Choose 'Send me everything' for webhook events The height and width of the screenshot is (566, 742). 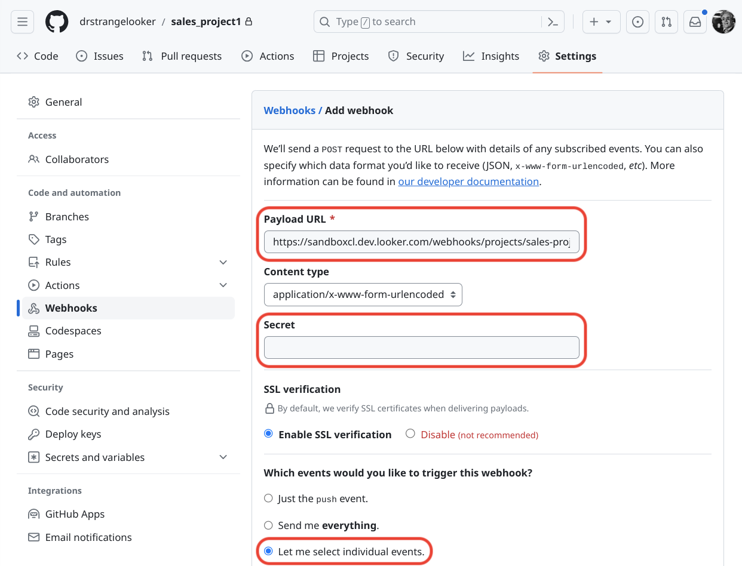pyautogui.click(x=268, y=525)
